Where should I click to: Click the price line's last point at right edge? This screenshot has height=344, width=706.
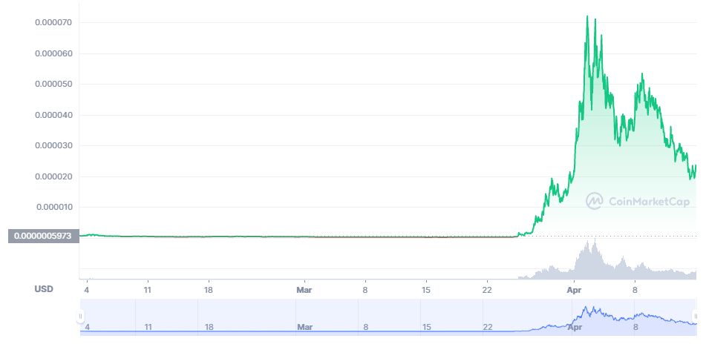(x=696, y=165)
